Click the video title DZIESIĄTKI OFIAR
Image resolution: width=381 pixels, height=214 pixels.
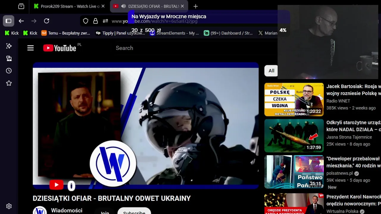112,198
